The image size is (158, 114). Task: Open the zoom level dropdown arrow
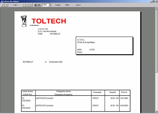point(50,5)
